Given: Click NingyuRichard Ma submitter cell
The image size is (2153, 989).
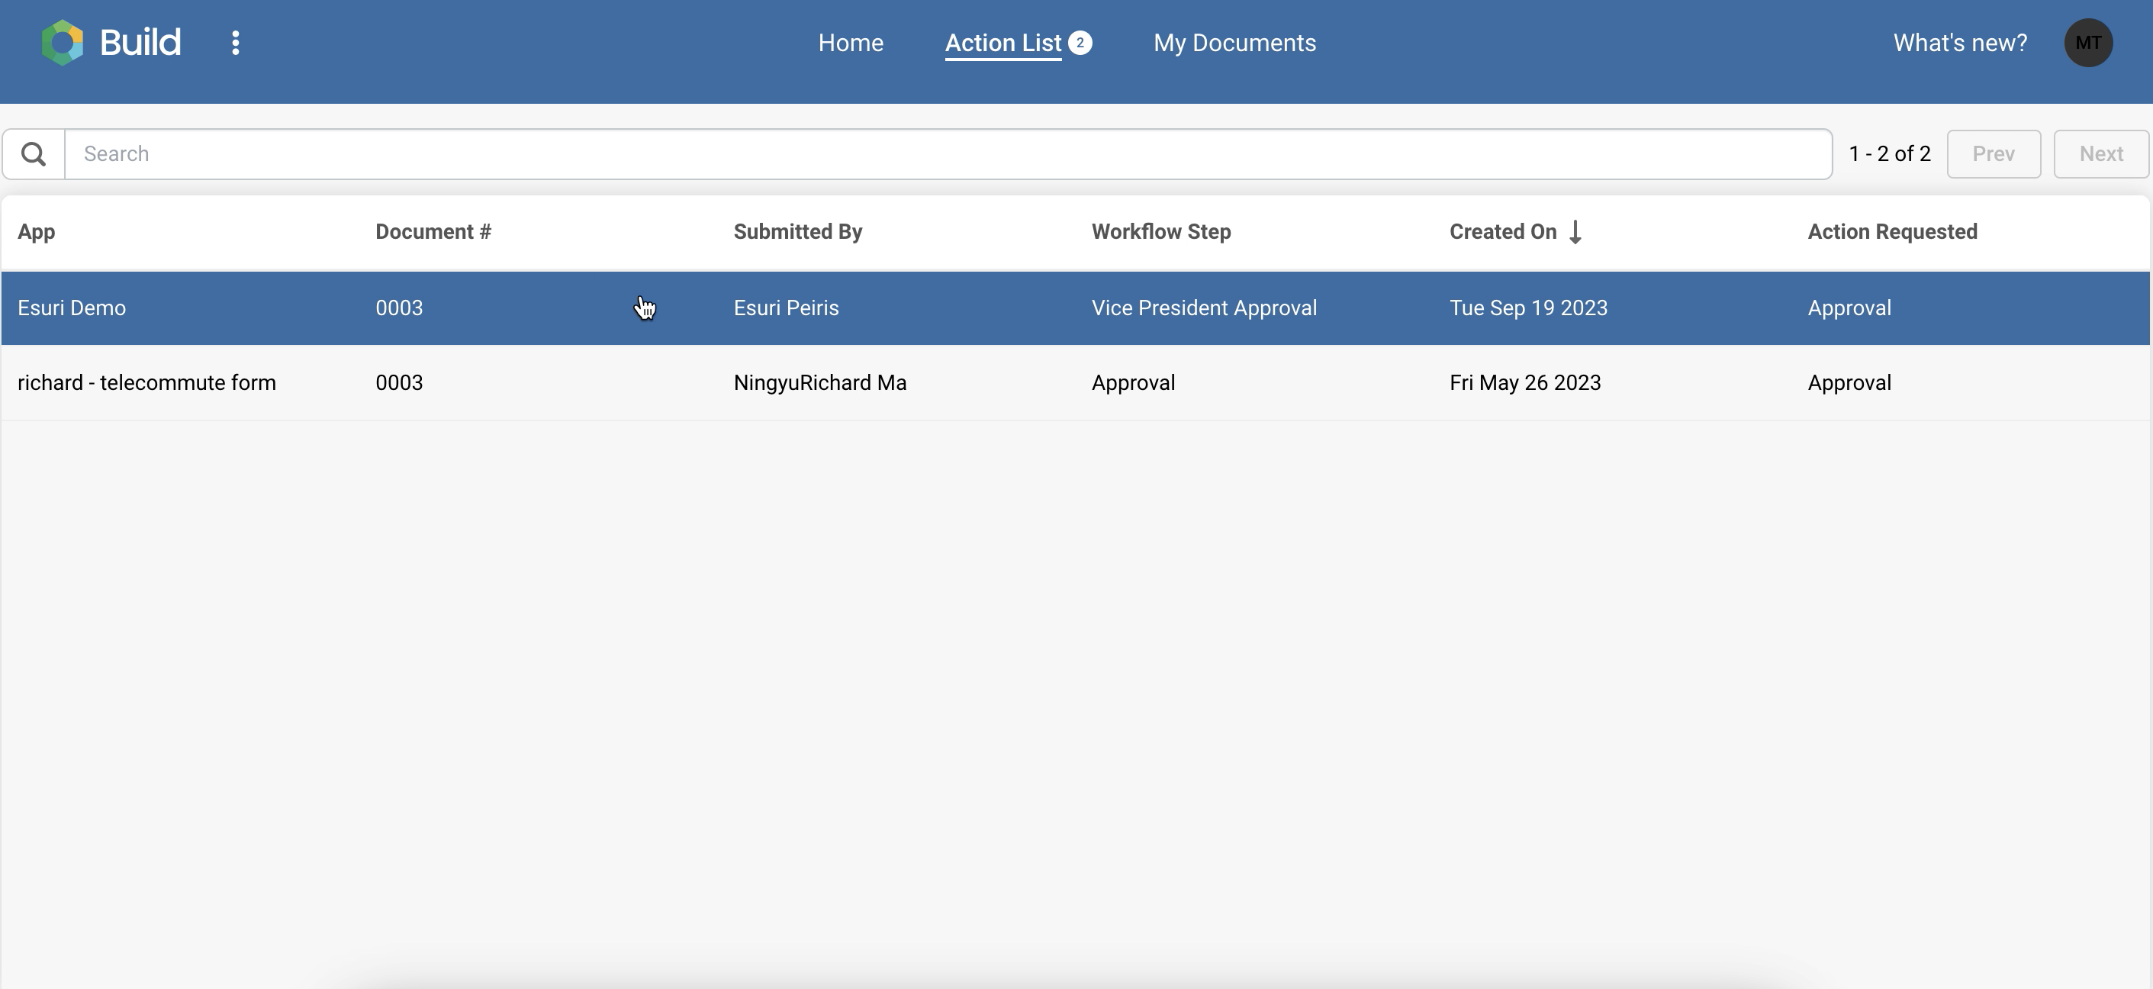Looking at the screenshot, I should pyautogui.click(x=820, y=383).
